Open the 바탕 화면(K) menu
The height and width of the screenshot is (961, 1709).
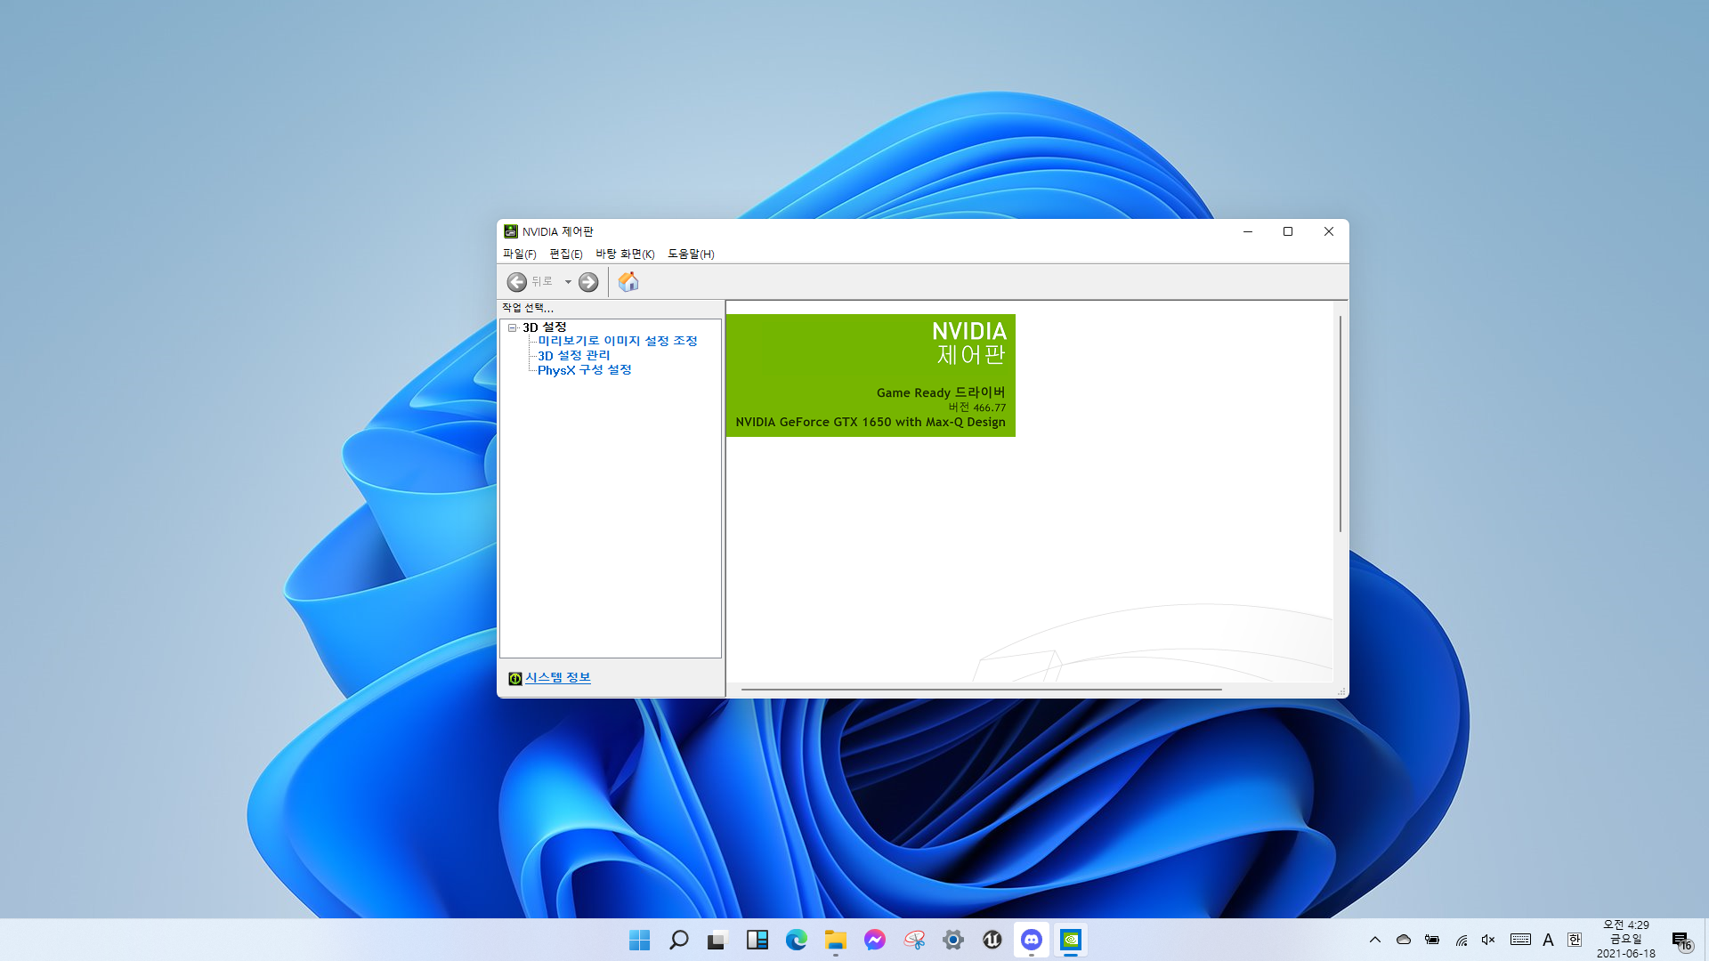[625, 254]
